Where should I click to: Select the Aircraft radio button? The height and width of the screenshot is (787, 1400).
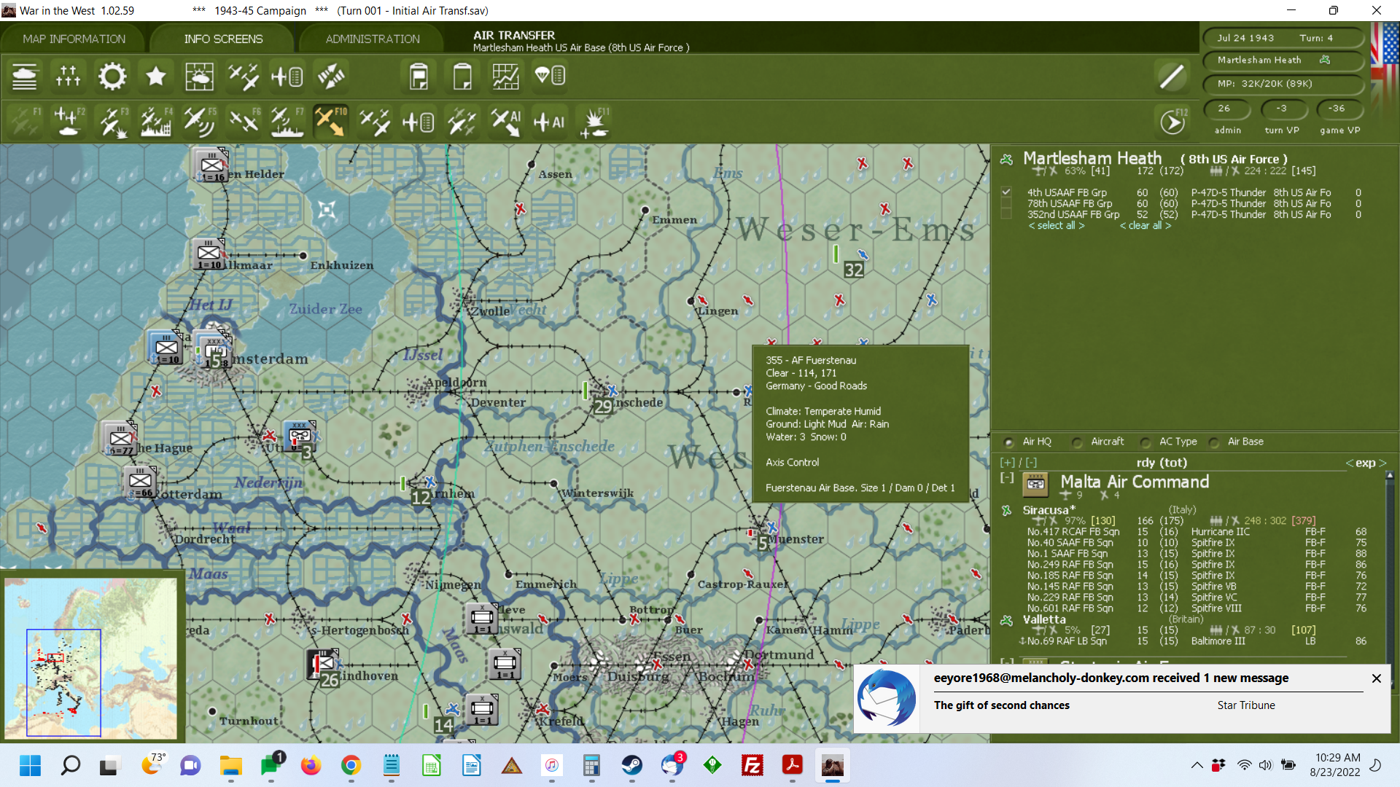[x=1077, y=442]
